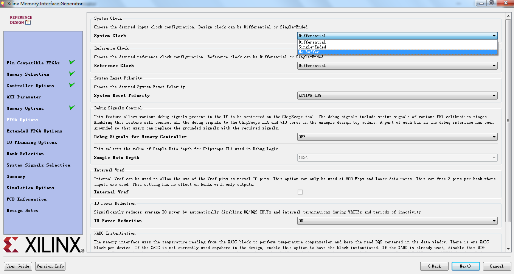Click the IO Power Reduction bold label
The height and width of the screenshot is (274, 514).
point(118,221)
